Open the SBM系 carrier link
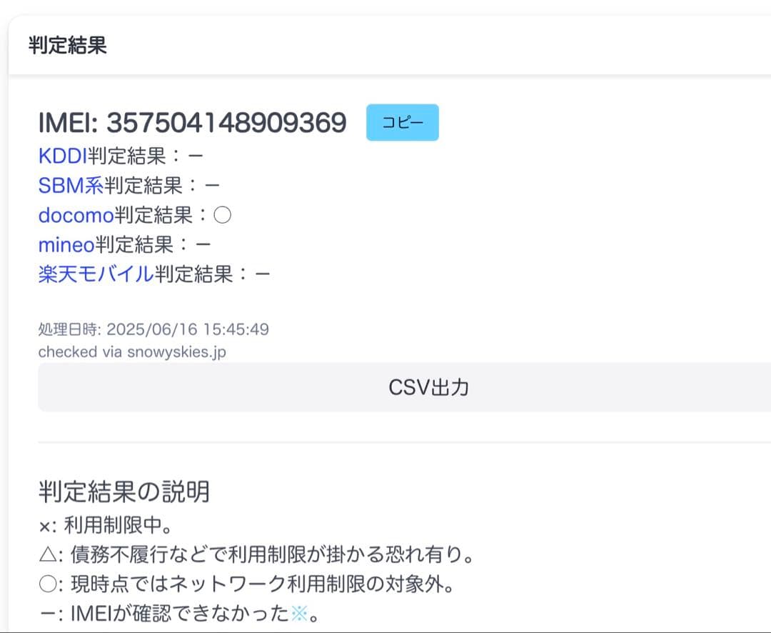 [x=70, y=185]
